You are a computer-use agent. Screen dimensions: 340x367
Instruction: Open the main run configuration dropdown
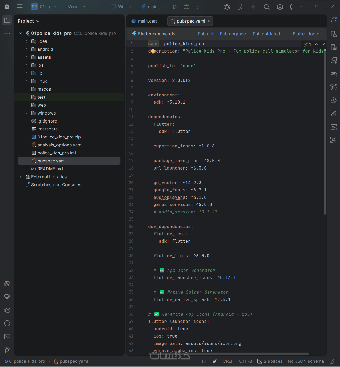click(154, 7)
